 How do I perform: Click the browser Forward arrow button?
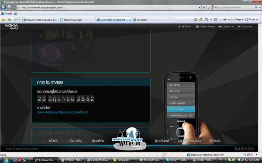pos(9,7)
